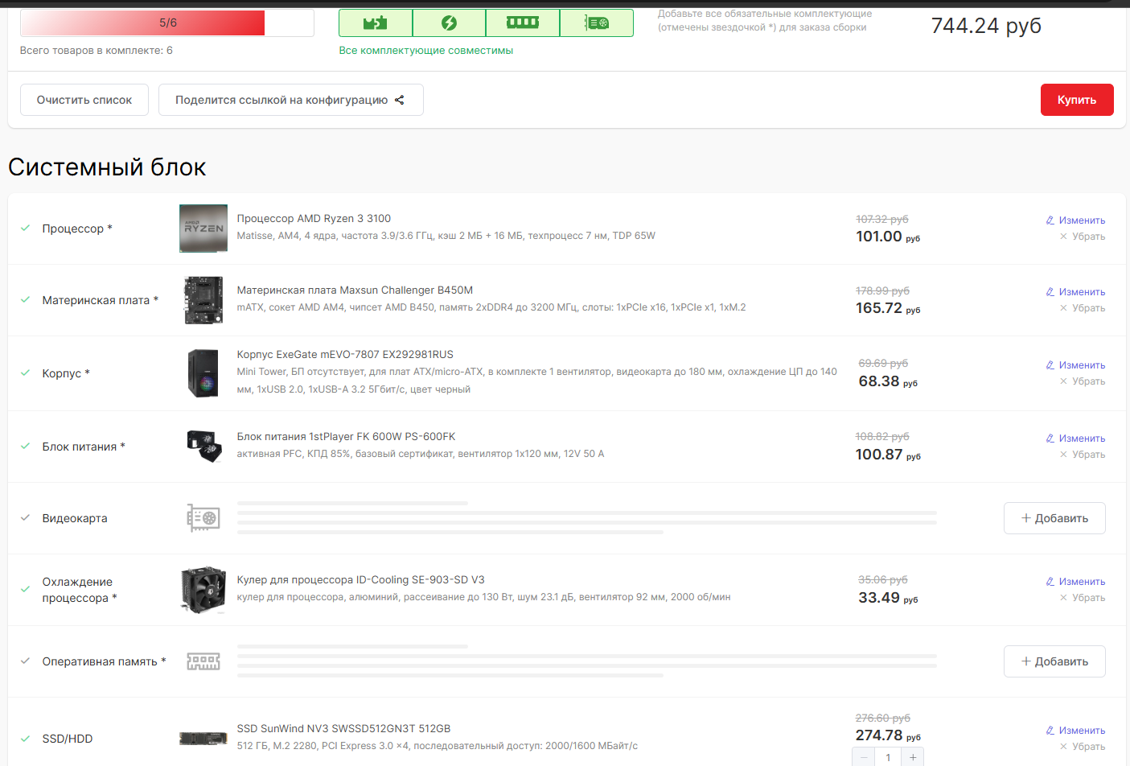Image resolution: width=1130 pixels, height=766 pixels.
Task: Remove the ExeGate mEVO-7807 case with Убрать
Action: tap(1083, 381)
